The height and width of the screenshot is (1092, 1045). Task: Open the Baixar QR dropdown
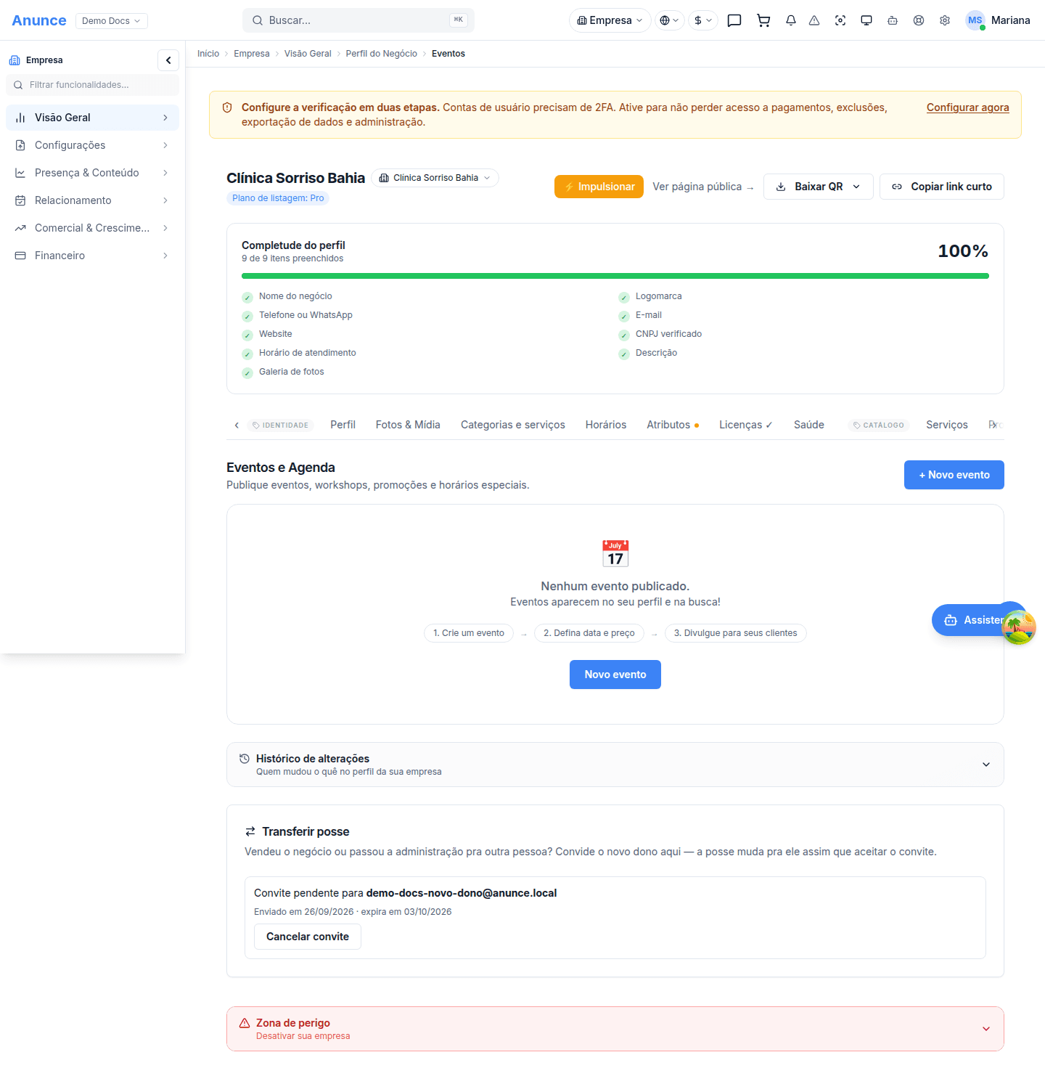point(819,187)
